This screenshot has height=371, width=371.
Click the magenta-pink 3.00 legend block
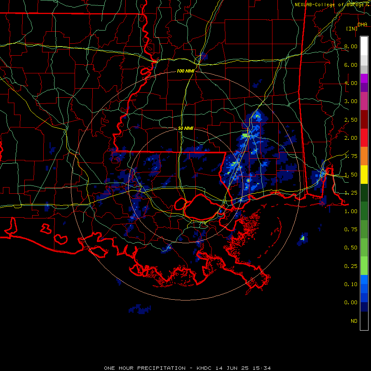[364, 101]
